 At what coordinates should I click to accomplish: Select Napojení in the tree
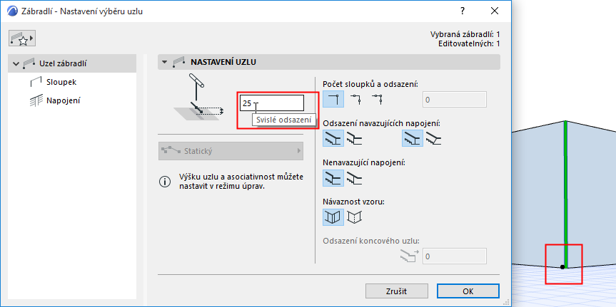(63, 100)
